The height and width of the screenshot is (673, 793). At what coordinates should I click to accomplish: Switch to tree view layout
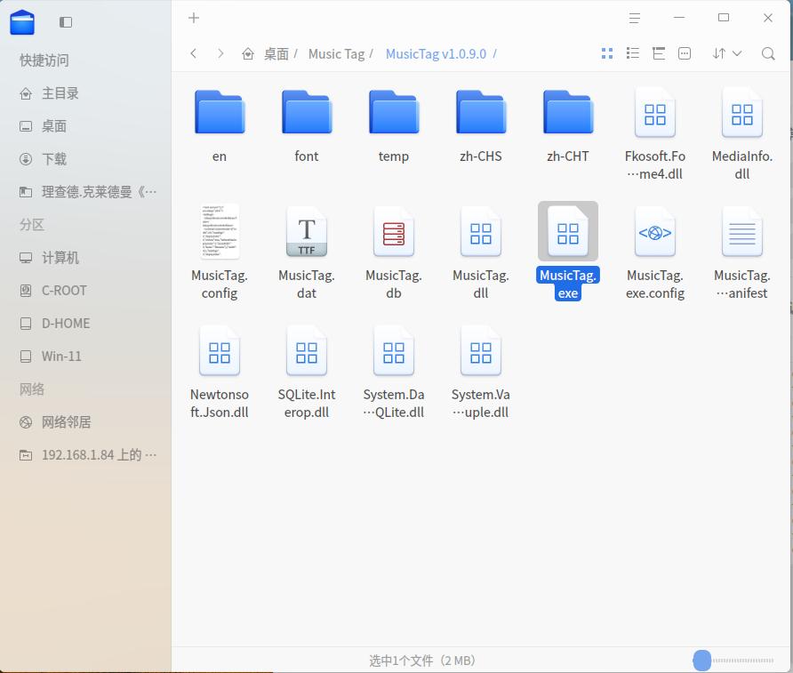659,53
